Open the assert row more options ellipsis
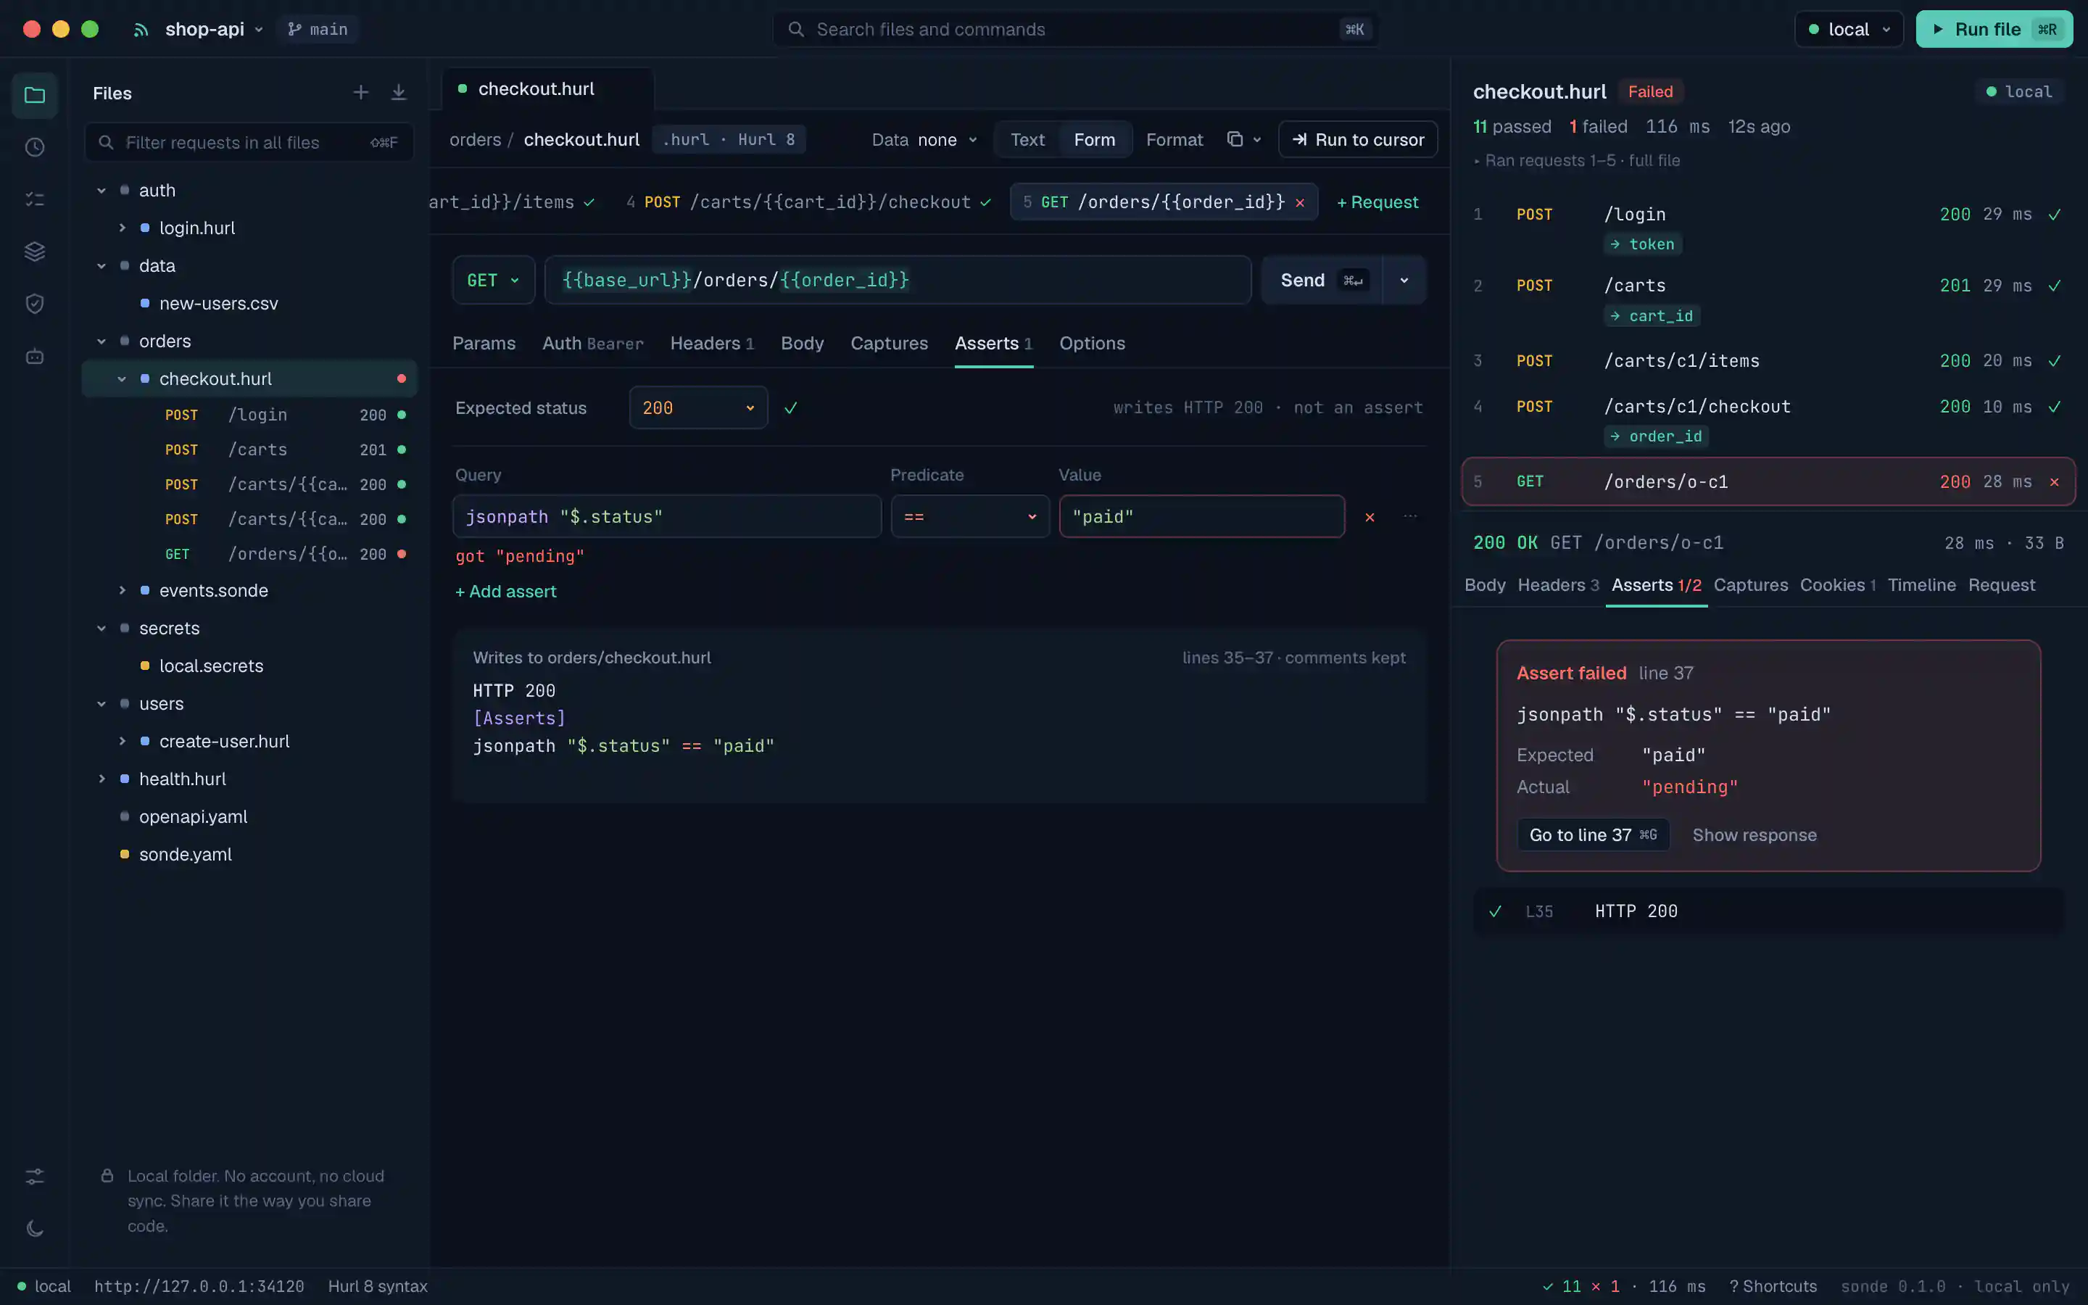 pyautogui.click(x=1410, y=516)
